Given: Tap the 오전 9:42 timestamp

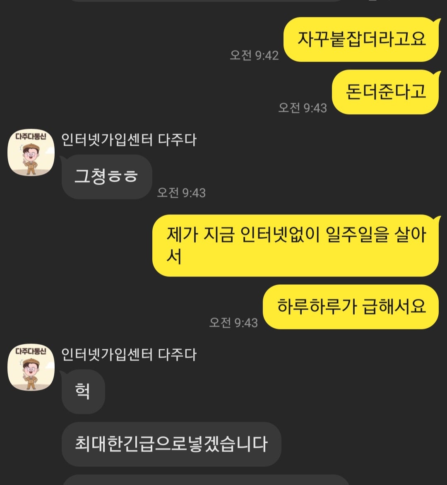Looking at the screenshot, I should (x=254, y=55).
